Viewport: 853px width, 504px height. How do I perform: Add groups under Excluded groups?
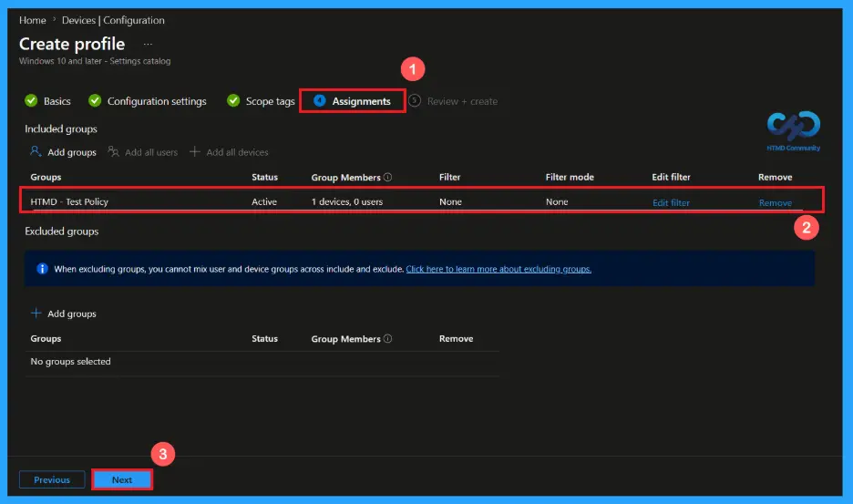point(71,314)
